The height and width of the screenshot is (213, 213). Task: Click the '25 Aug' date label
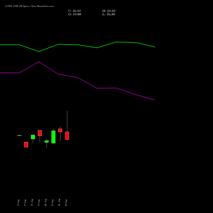[66, 203]
